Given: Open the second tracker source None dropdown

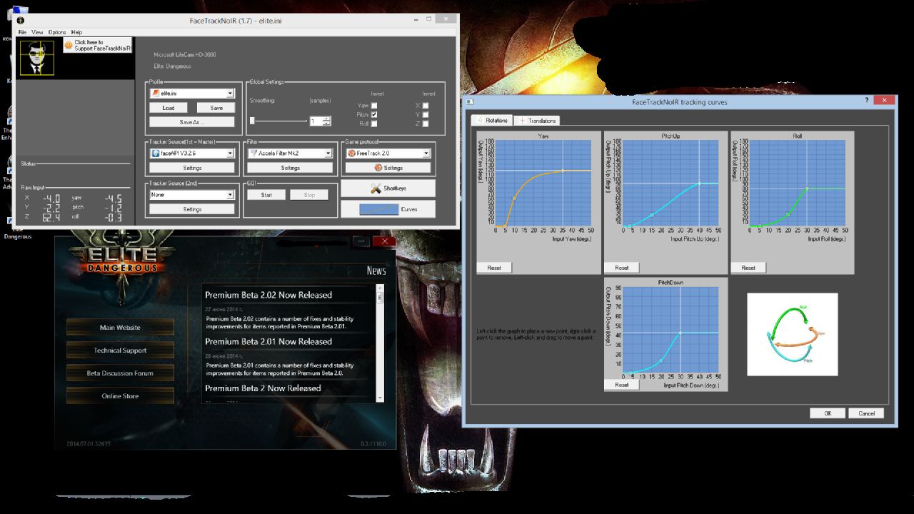Looking at the screenshot, I should [x=192, y=195].
